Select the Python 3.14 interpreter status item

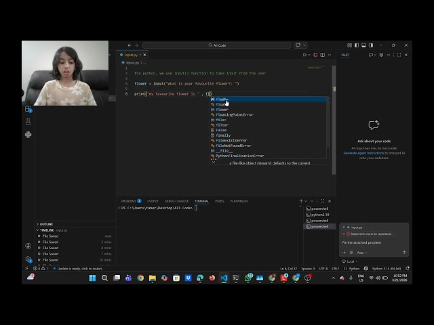(387, 268)
